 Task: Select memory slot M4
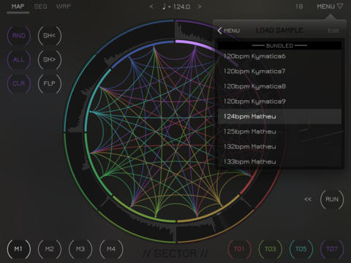111,249
